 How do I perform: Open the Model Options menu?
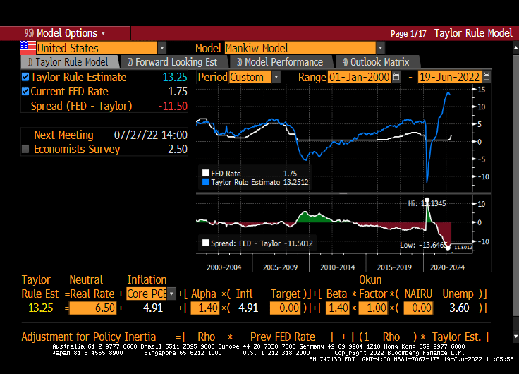click(x=65, y=33)
